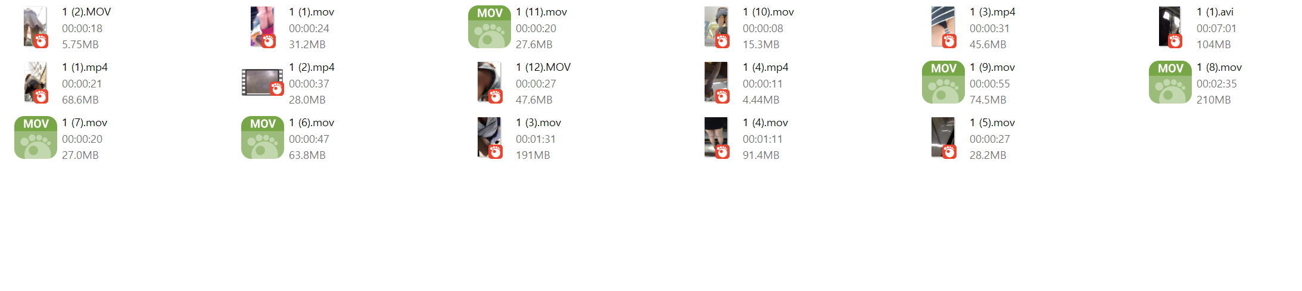
Task: Select the file name 1 (4).mov
Action: (x=765, y=123)
